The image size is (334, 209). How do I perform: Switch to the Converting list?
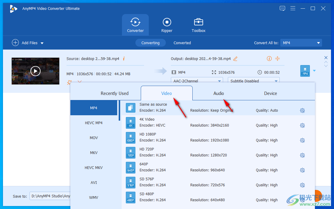150,43
